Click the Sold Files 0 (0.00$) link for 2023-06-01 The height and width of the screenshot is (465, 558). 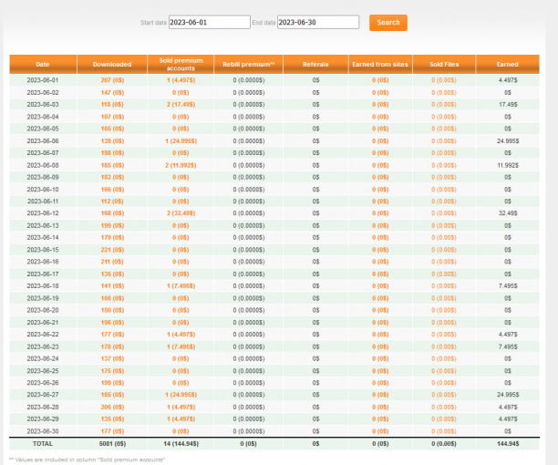click(x=444, y=80)
